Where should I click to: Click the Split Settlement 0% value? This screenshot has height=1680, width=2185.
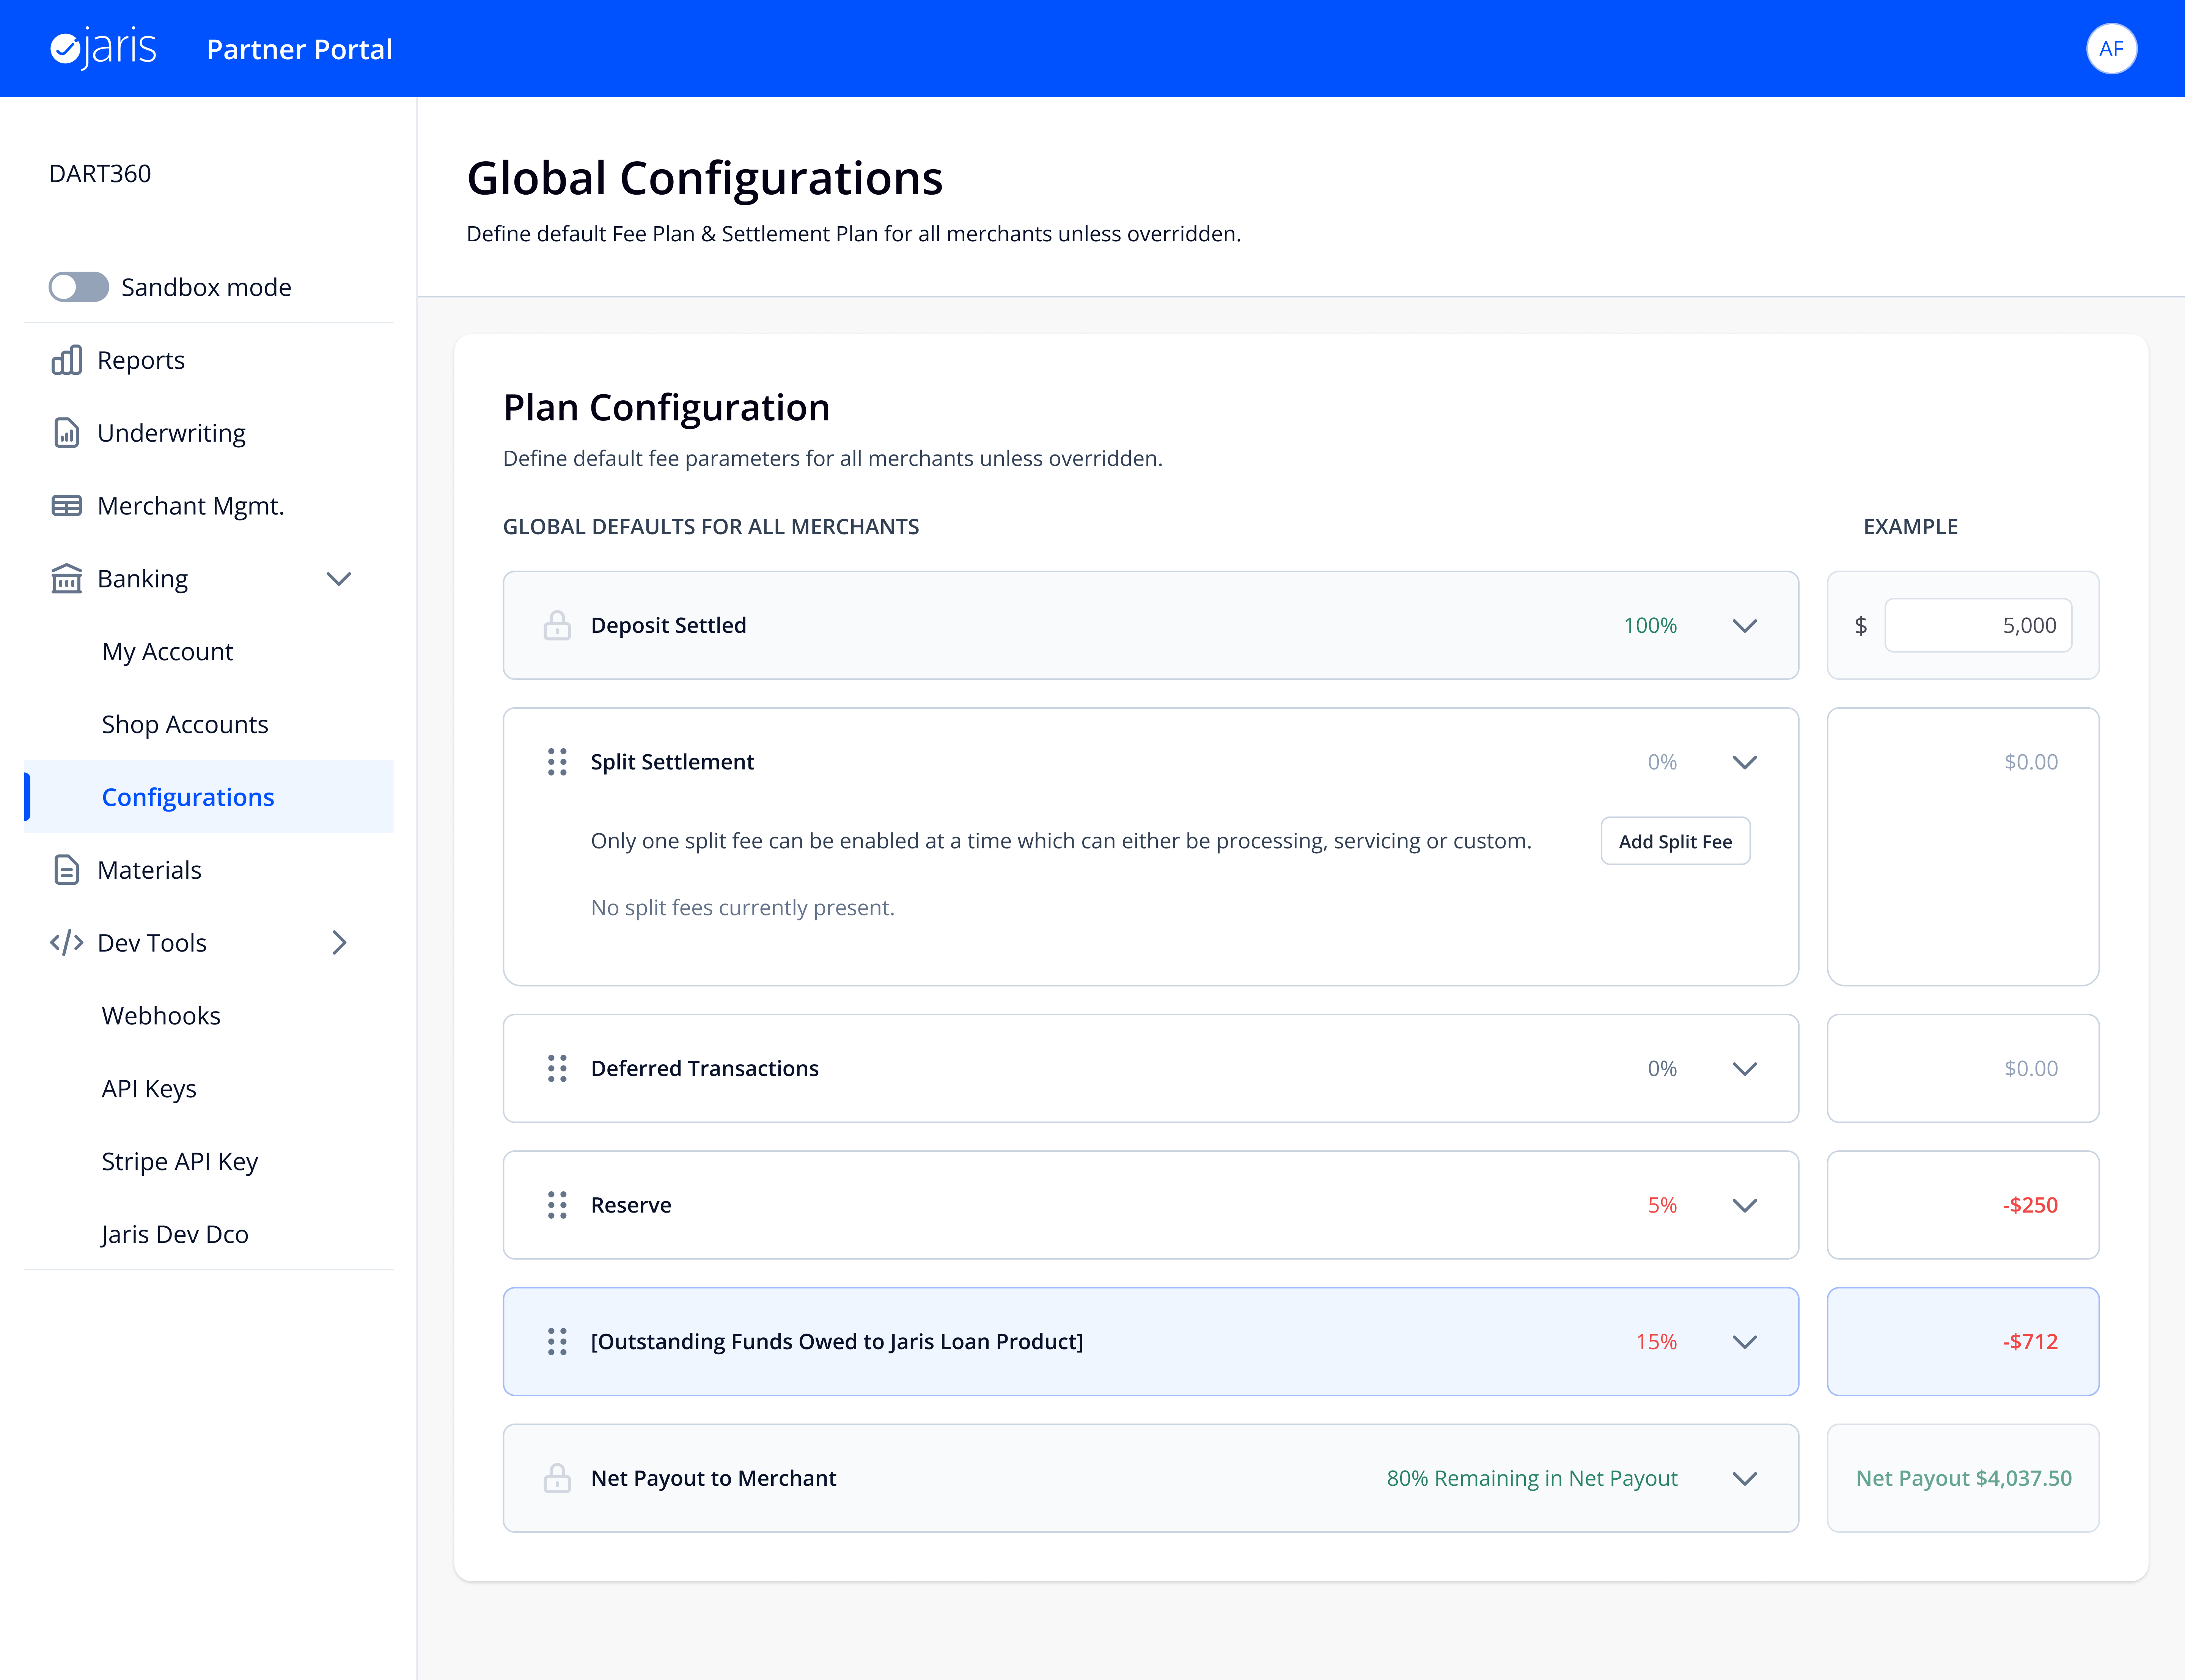point(1662,762)
